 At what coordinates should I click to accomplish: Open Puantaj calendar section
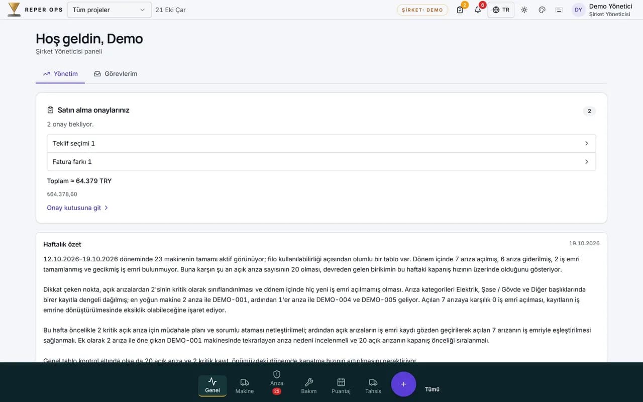pyautogui.click(x=341, y=385)
